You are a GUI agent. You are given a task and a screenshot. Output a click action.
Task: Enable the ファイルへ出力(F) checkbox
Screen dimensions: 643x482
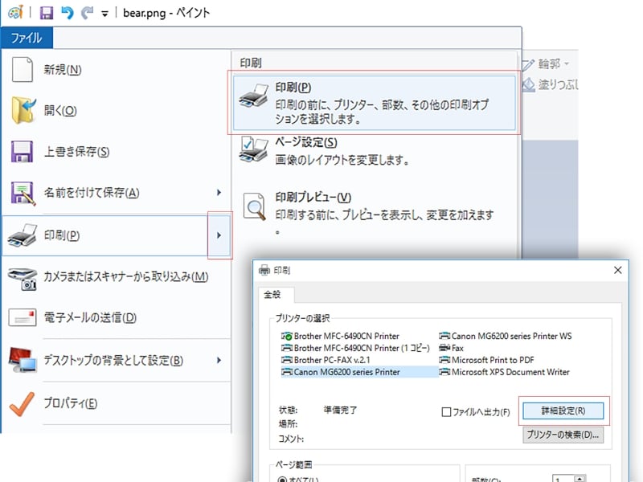[x=446, y=412]
